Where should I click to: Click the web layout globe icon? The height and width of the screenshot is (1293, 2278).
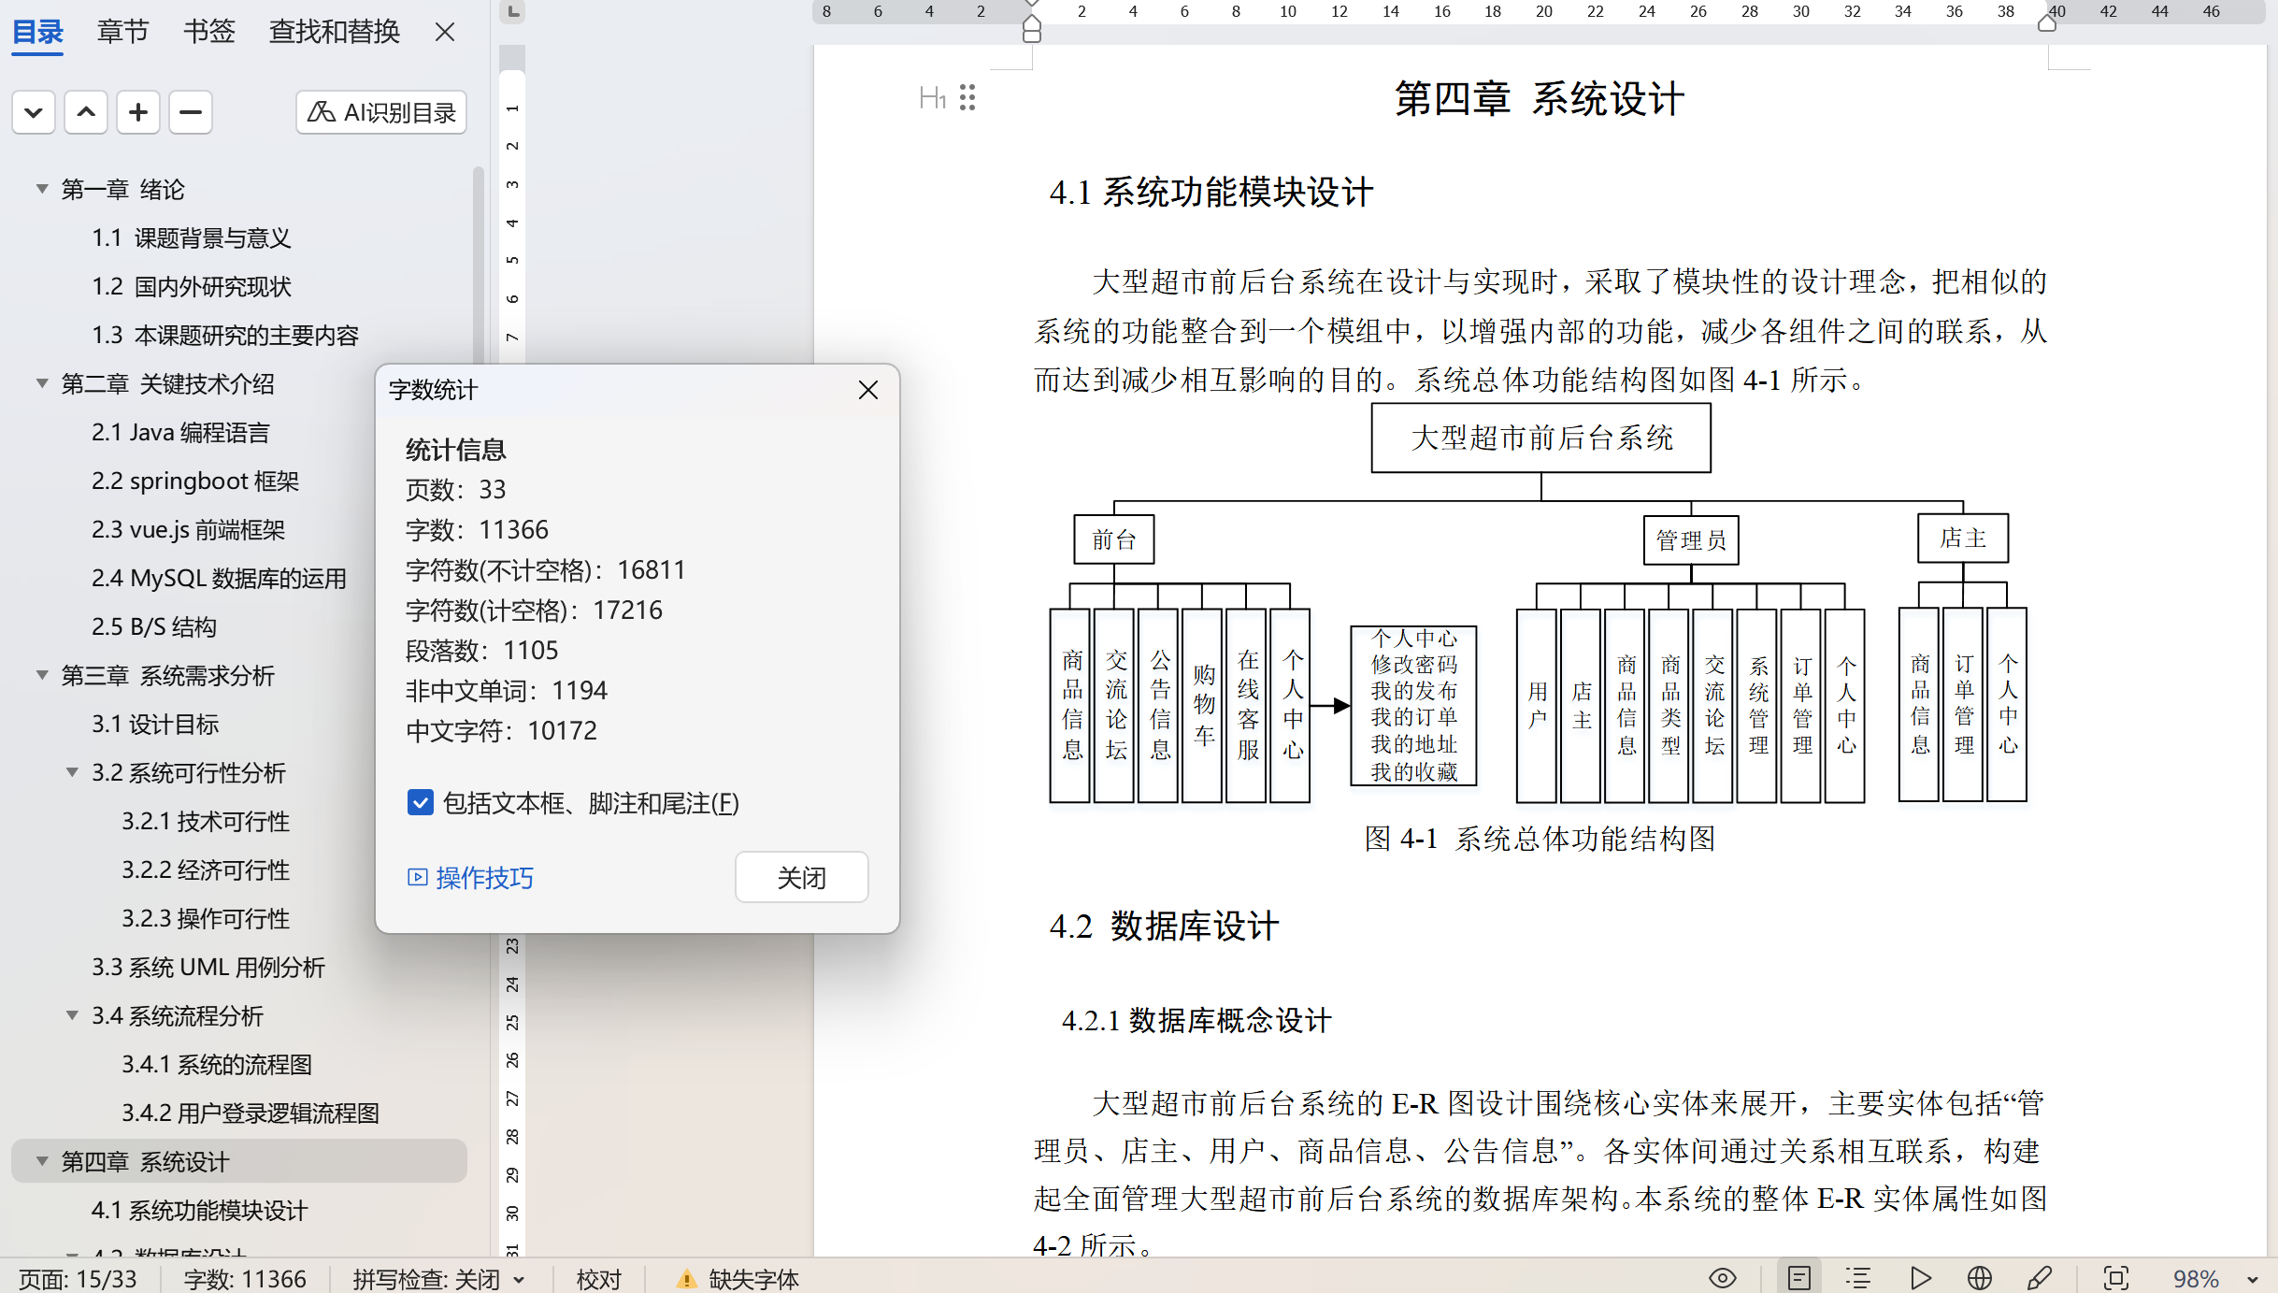tap(1979, 1278)
